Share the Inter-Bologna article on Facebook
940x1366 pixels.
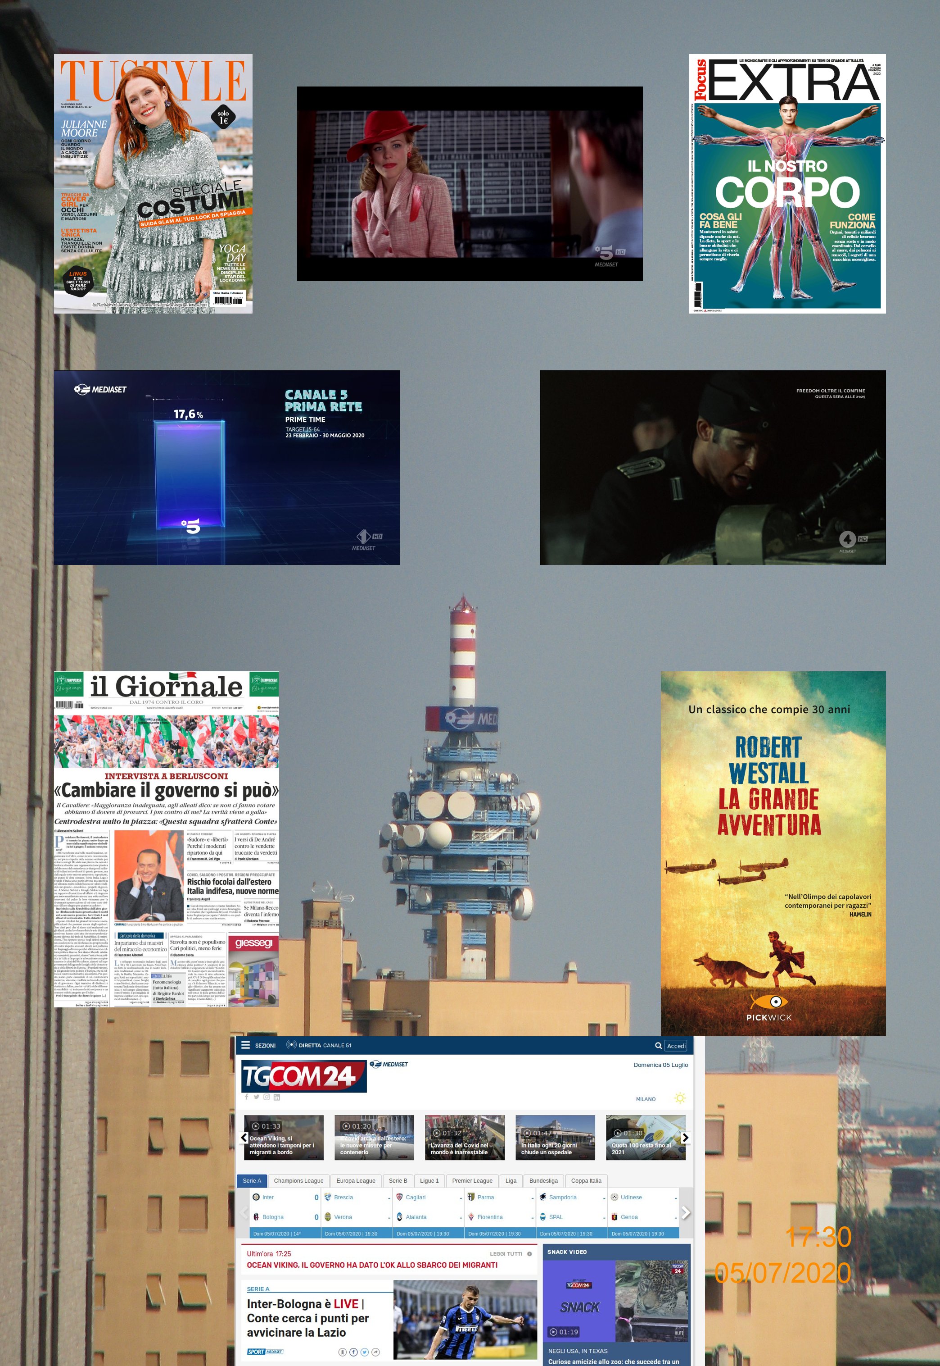(x=353, y=1352)
